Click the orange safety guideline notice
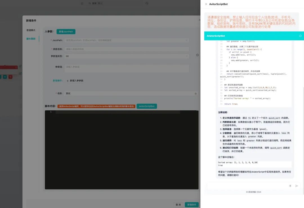Image resolution: width=304 pixels, height=208 pixels. tap(251, 22)
